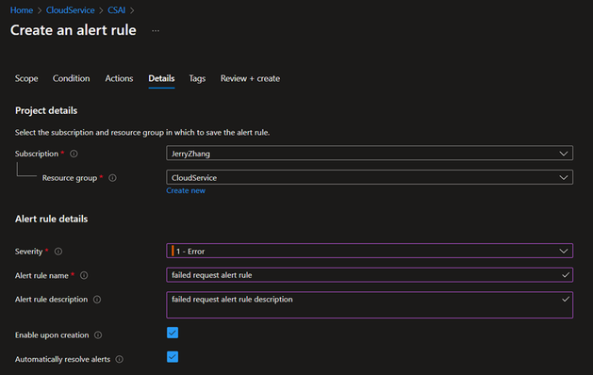
Task: Click the Subscription field label
Action: coord(37,154)
